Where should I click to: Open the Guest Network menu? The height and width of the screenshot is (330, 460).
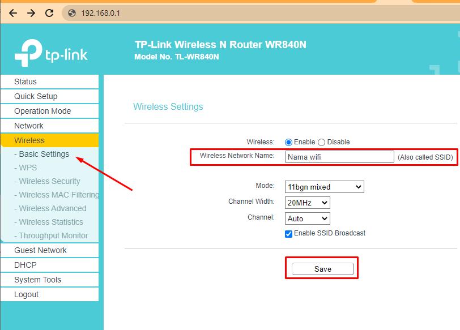pos(49,250)
